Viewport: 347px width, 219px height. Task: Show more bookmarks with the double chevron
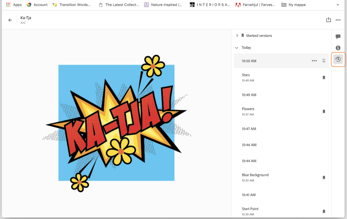pyautogui.click(x=338, y=5)
